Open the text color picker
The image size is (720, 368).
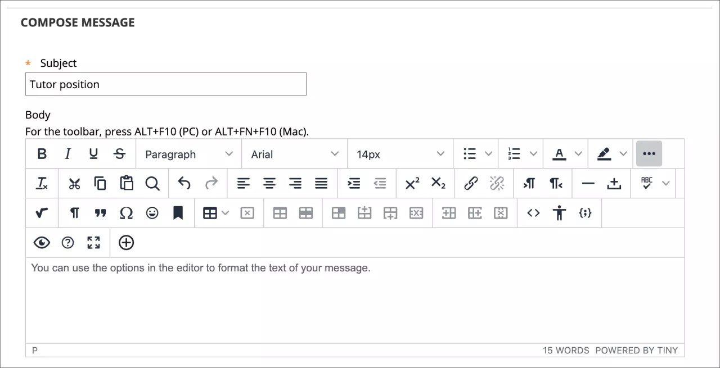pyautogui.click(x=564, y=153)
